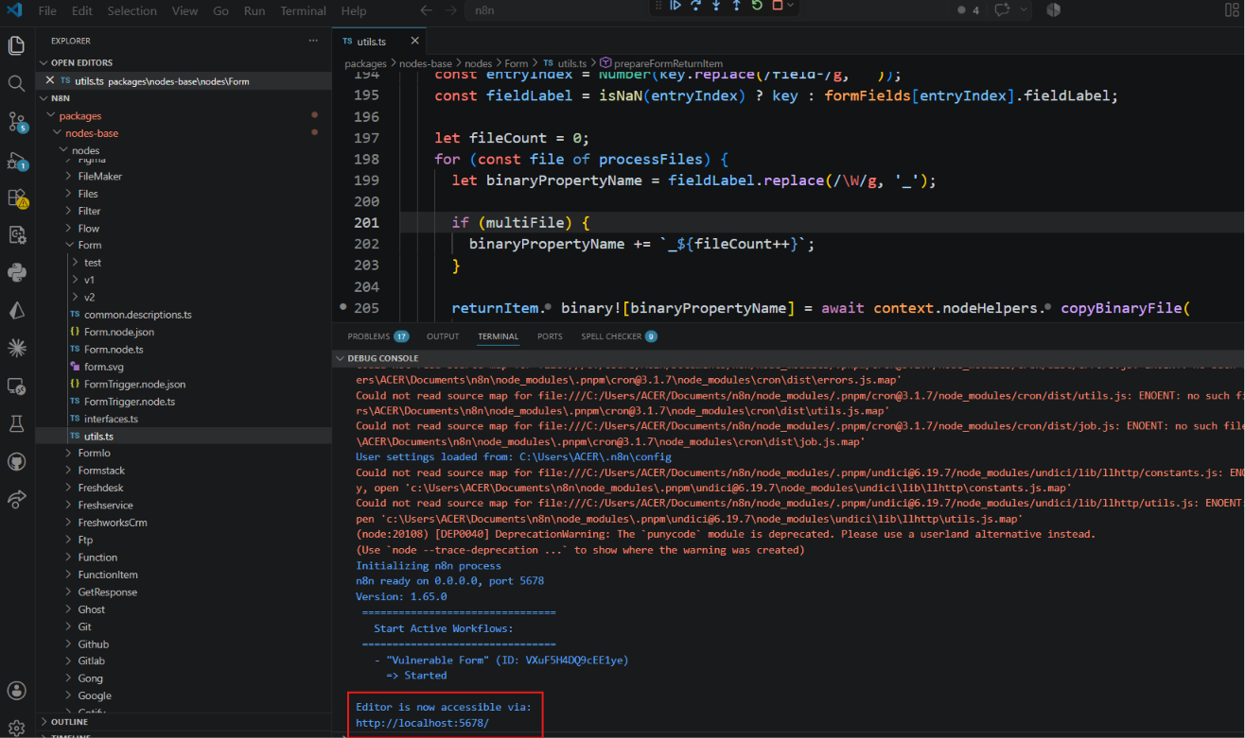Screen dimensions: 1245x738
Task: Open the Search view in activity bar
Action: (16, 84)
